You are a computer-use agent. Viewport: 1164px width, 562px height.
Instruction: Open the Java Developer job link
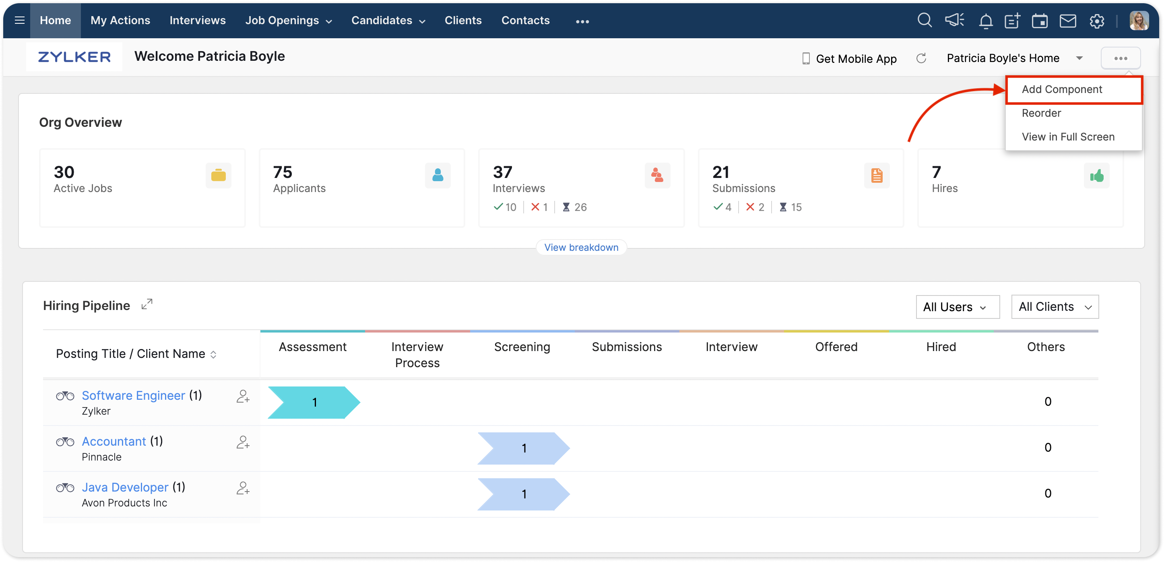pyautogui.click(x=125, y=488)
